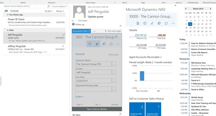Click the edit pencil icon in the quote 1003 toolbar
This screenshot has height=116, width=216.
click(x=97, y=44)
